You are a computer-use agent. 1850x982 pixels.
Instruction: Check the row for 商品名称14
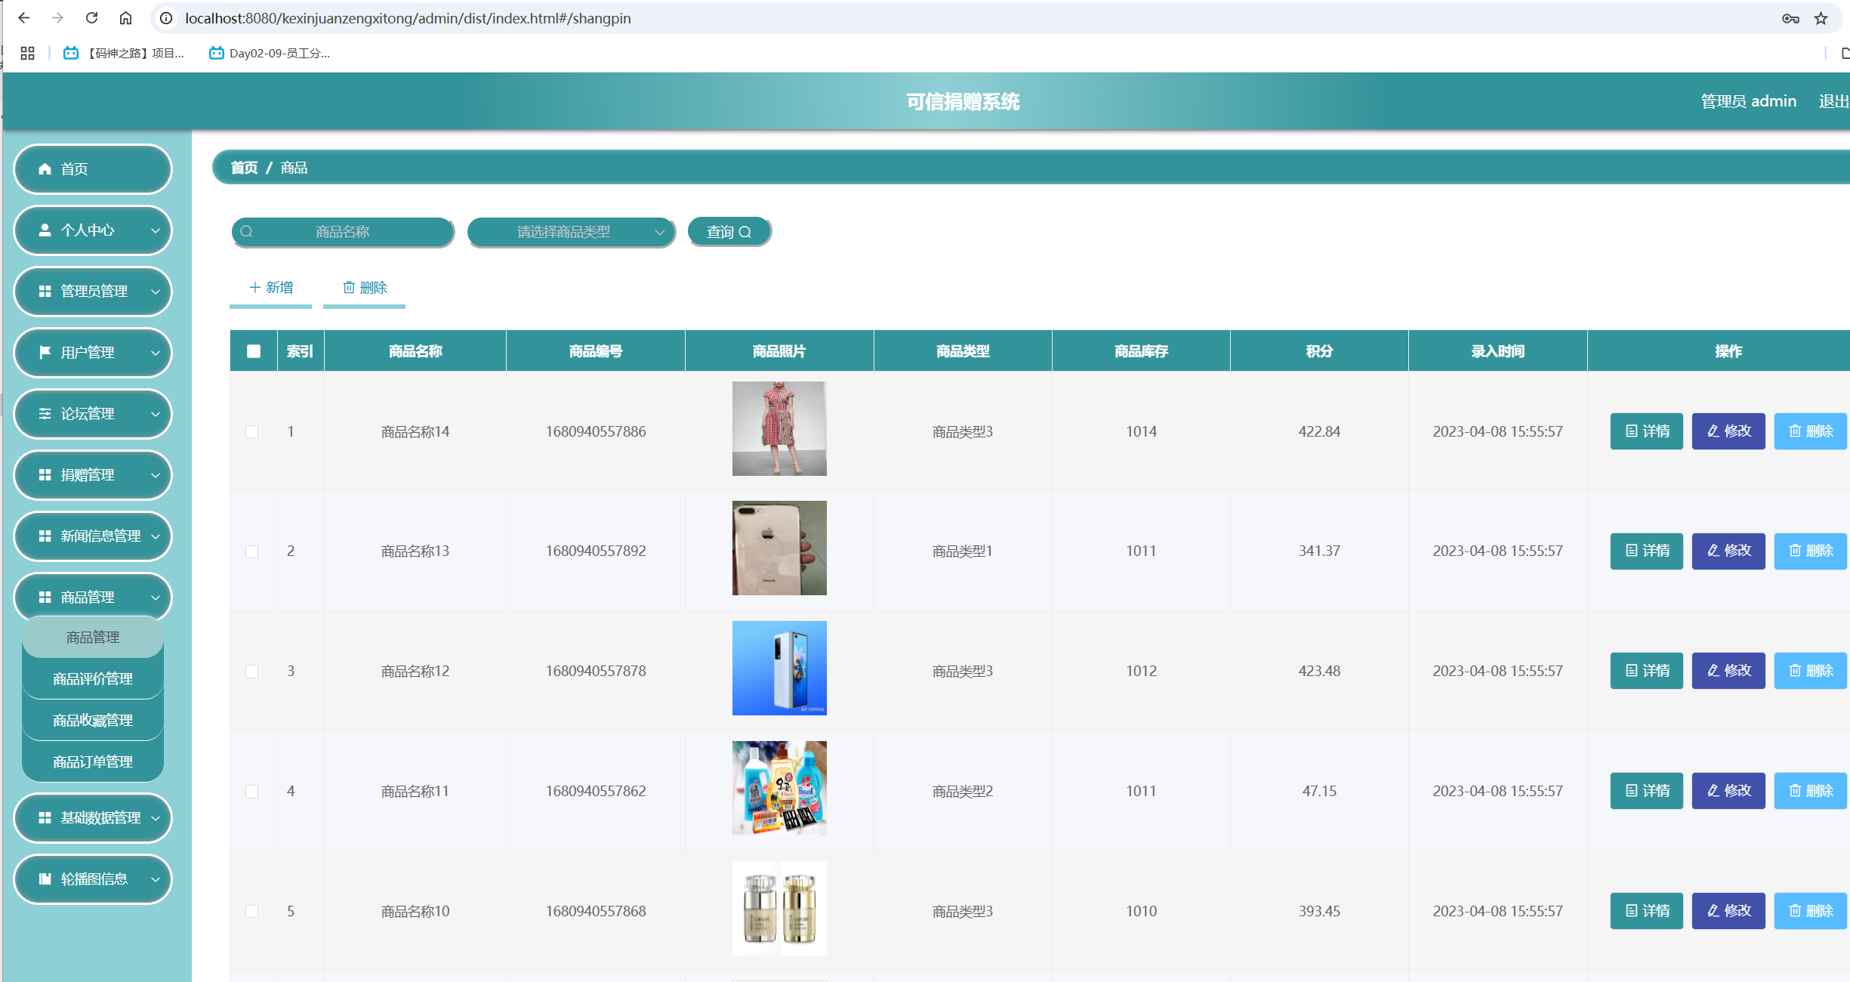[x=252, y=432]
